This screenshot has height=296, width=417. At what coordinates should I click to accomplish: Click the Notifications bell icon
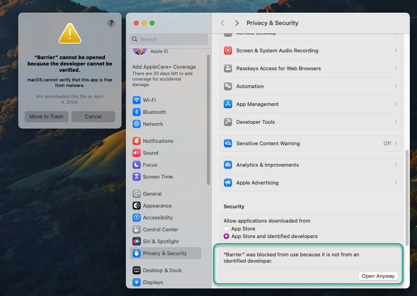pyautogui.click(x=137, y=141)
